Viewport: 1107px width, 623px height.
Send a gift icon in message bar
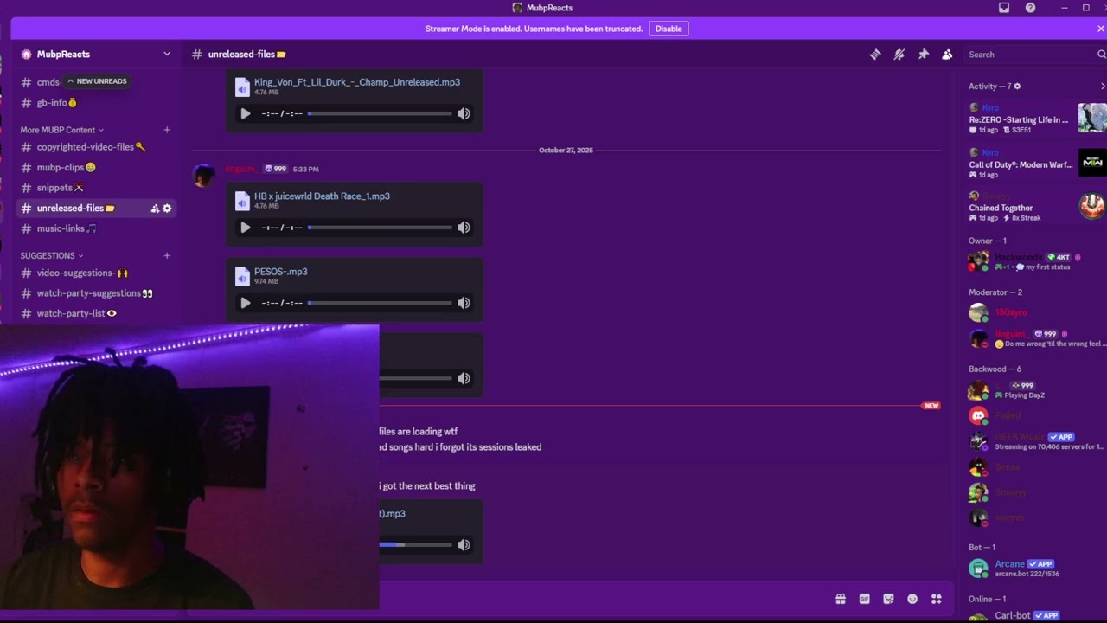[x=840, y=599]
